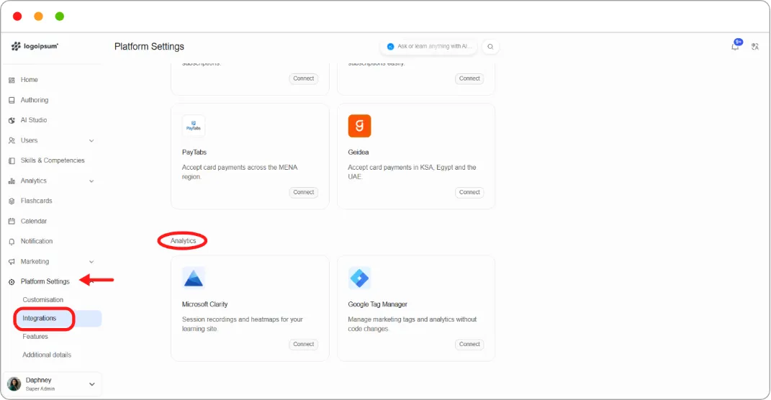Click the Microsoft Clarity card title
Image resolution: width=771 pixels, height=400 pixels.
click(204, 304)
